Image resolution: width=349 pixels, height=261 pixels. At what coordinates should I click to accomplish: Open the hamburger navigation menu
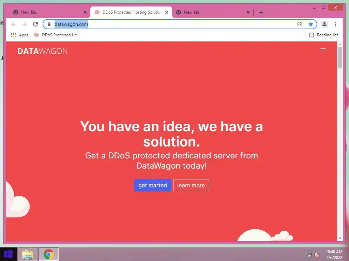click(x=323, y=50)
